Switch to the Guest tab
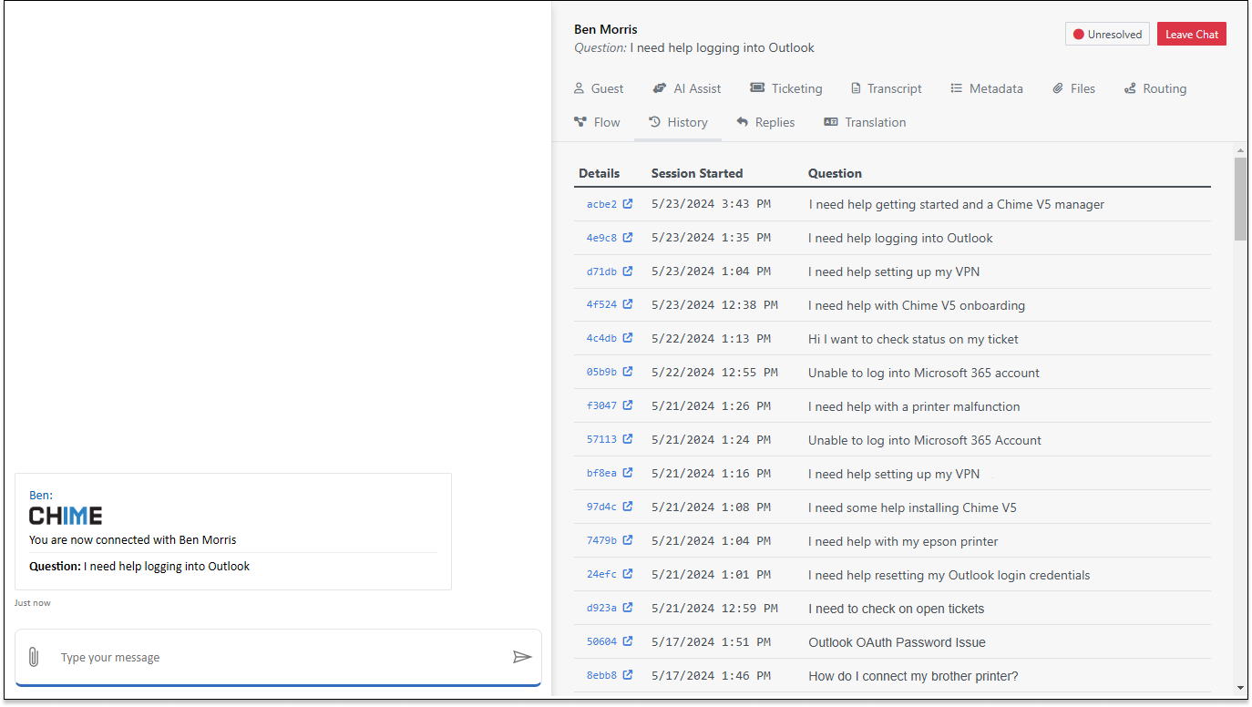 [599, 88]
